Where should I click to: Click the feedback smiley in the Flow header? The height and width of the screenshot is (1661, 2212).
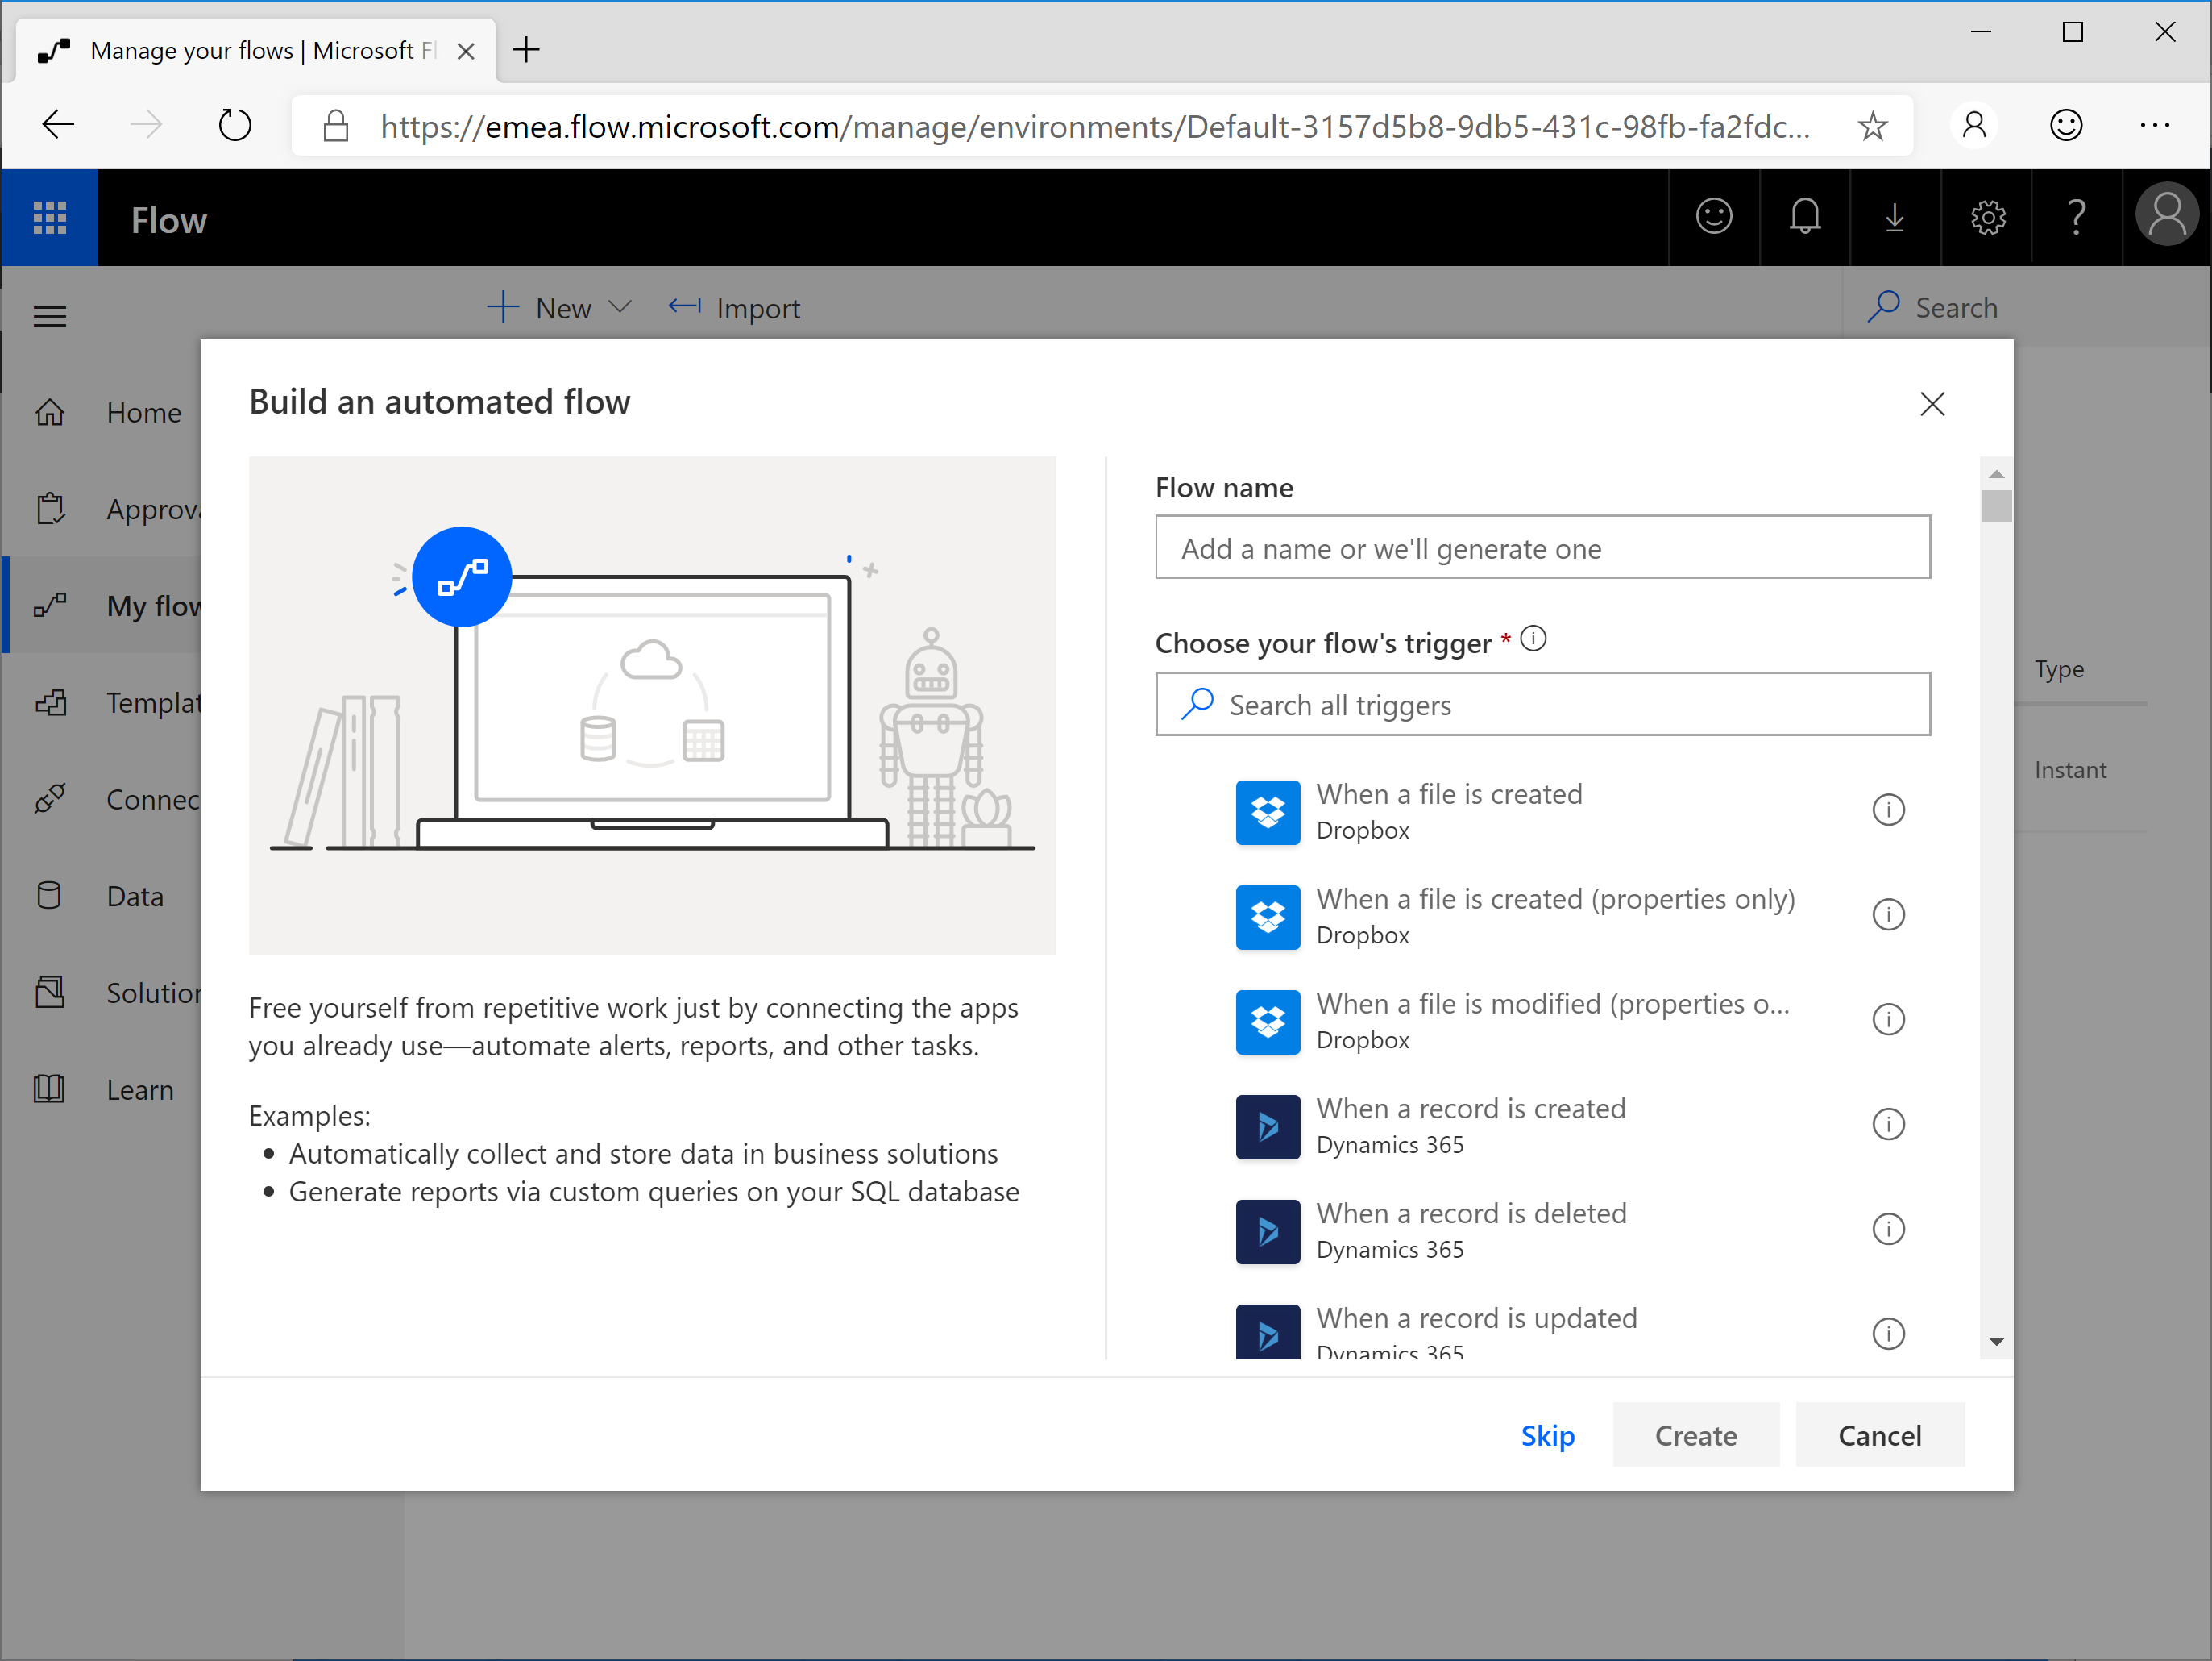[x=1713, y=217]
